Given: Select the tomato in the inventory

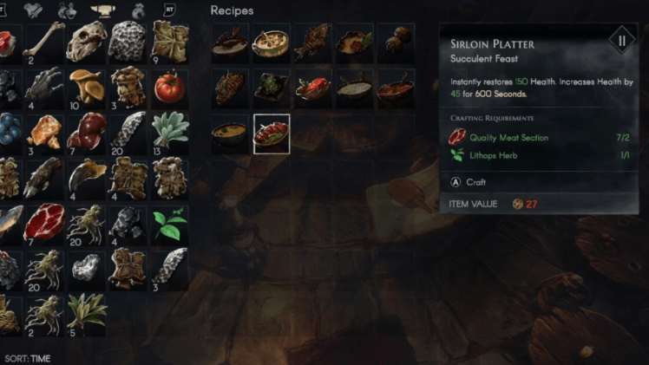Looking at the screenshot, I should [x=169, y=88].
